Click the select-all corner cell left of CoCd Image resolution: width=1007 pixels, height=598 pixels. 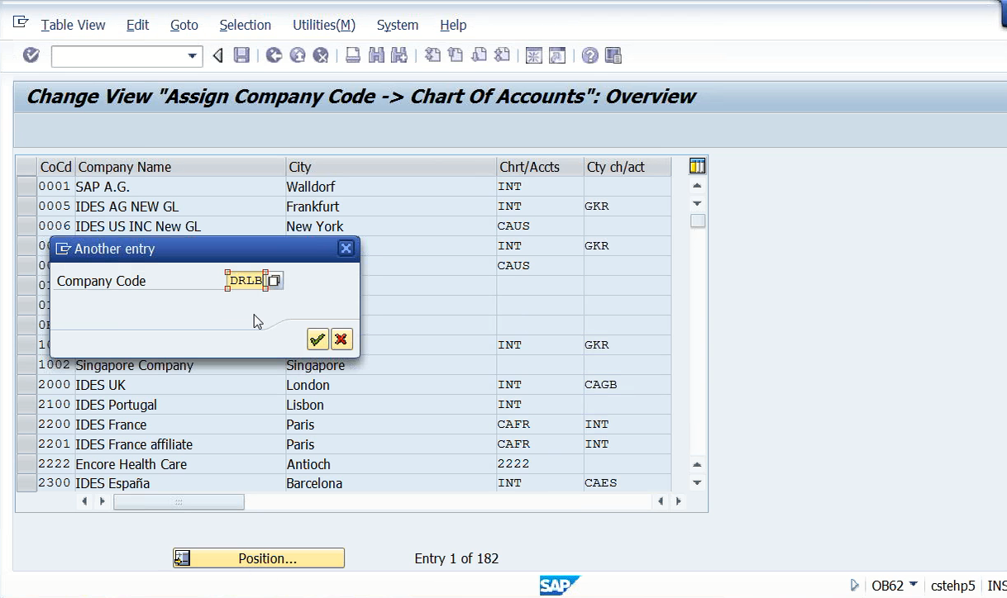26,167
